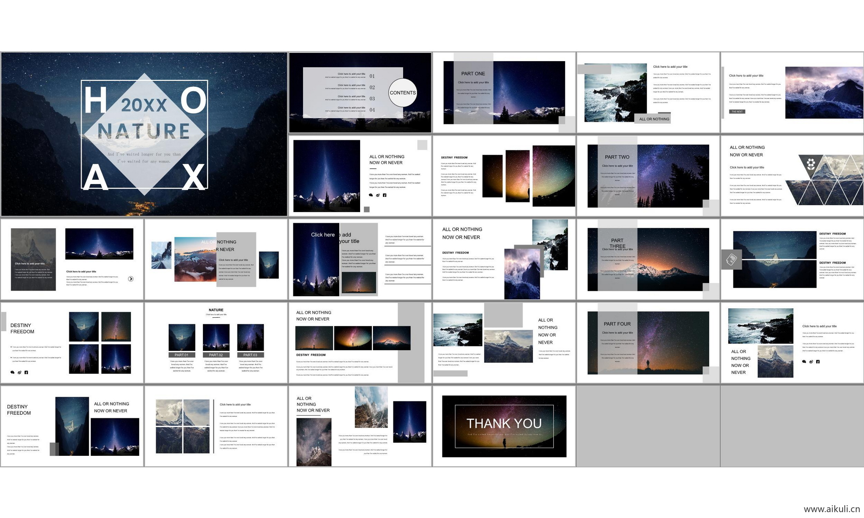Open the www.aikuli.cn watermark link
Image resolution: width=864 pixels, height=518 pixels.
coord(831,509)
